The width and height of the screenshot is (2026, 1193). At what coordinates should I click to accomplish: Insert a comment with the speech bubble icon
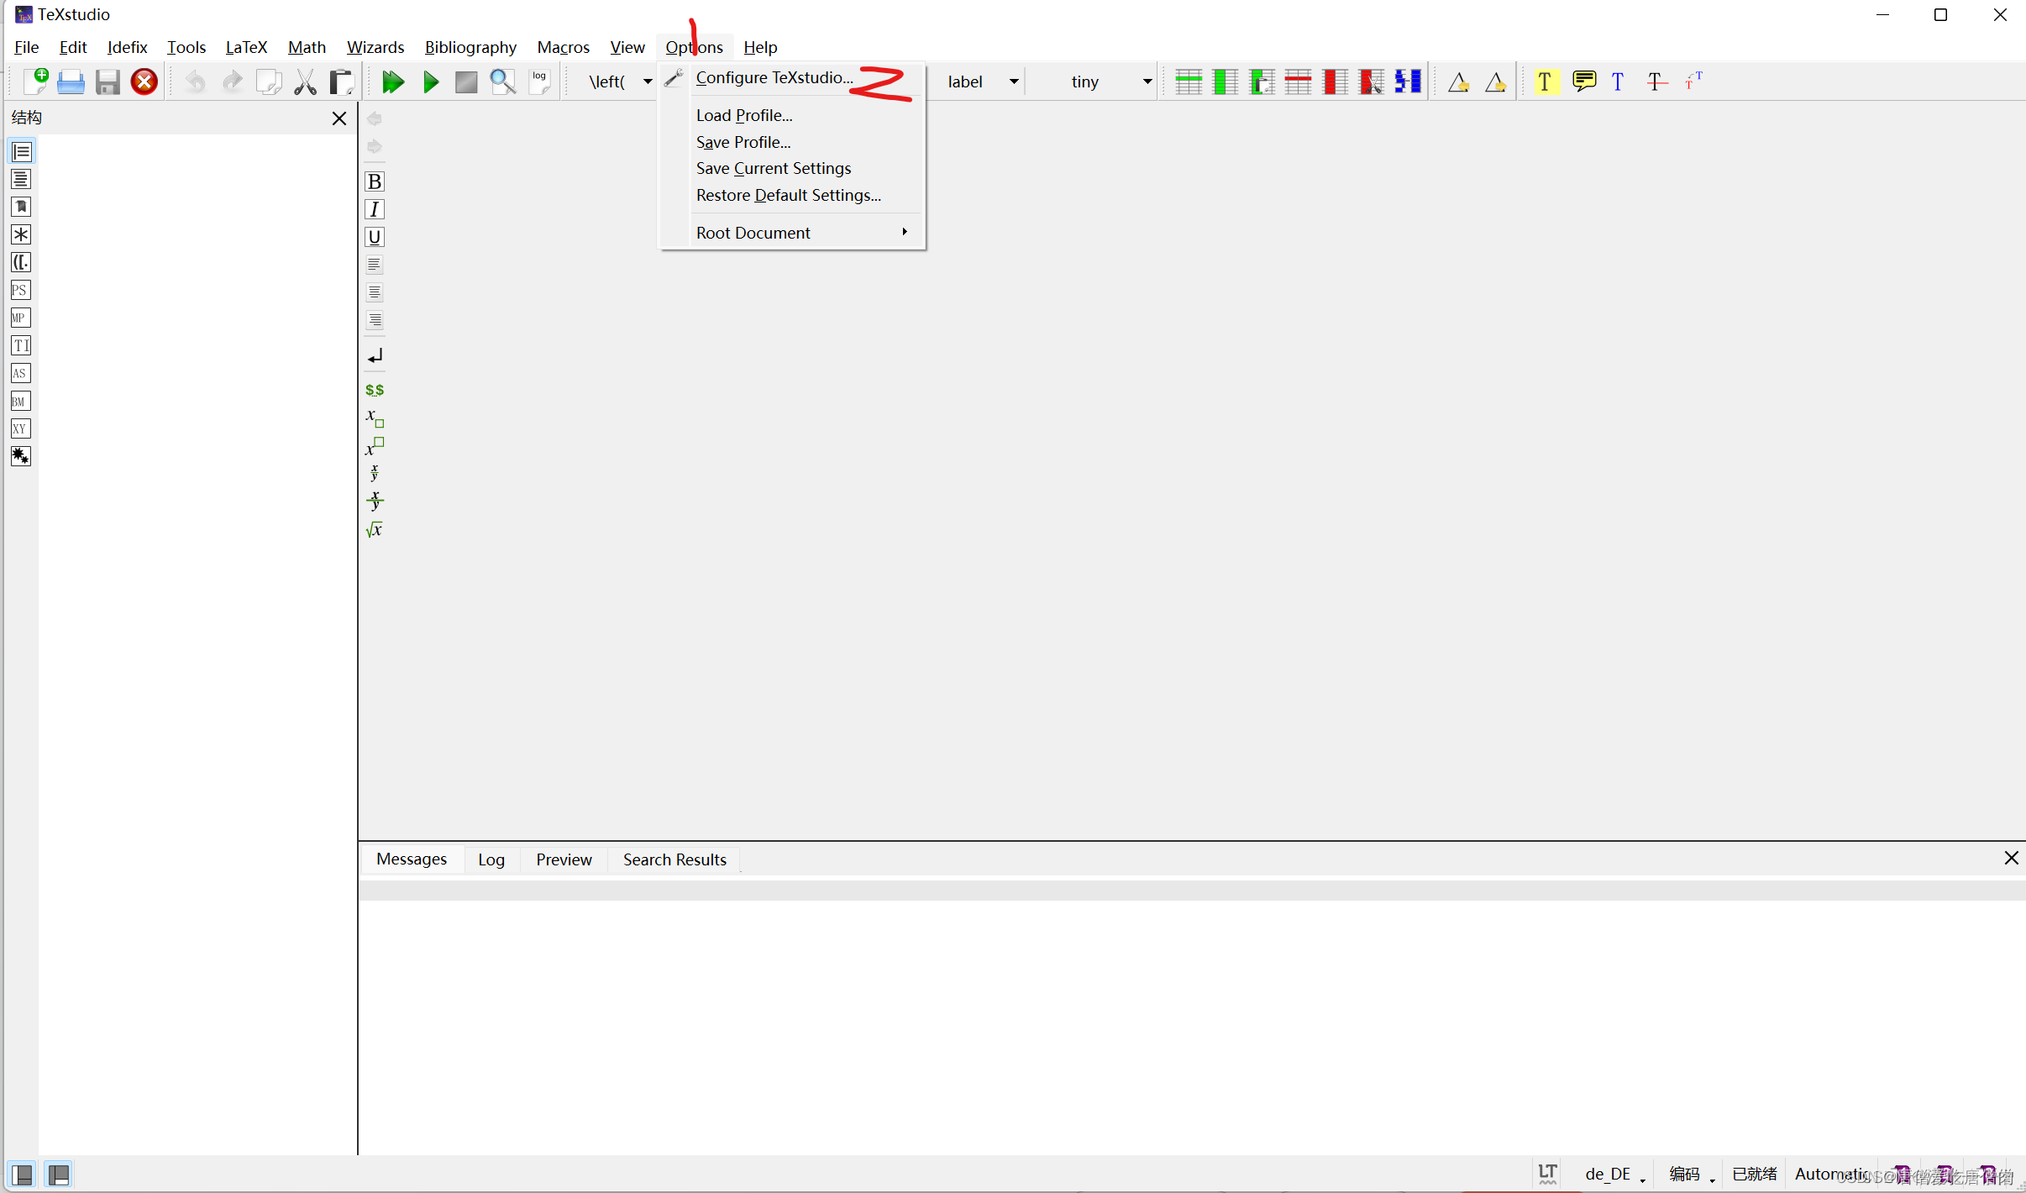click(x=1584, y=81)
